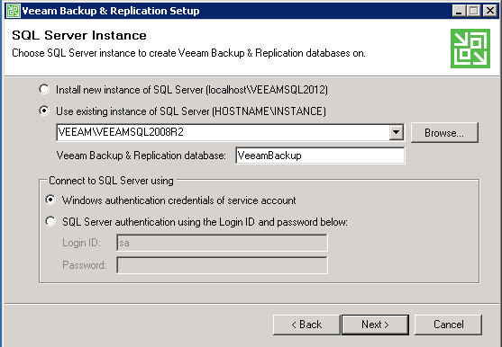The height and width of the screenshot is (347, 502).
Task: Click the green Veeam logo in the header
Action: click(470, 49)
